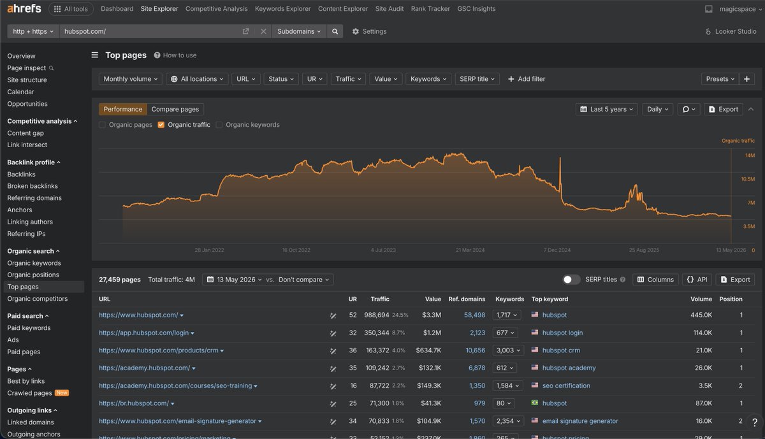Click the Ahrefs logo
Viewport: 765px width, 439px height.
click(x=24, y=9)
